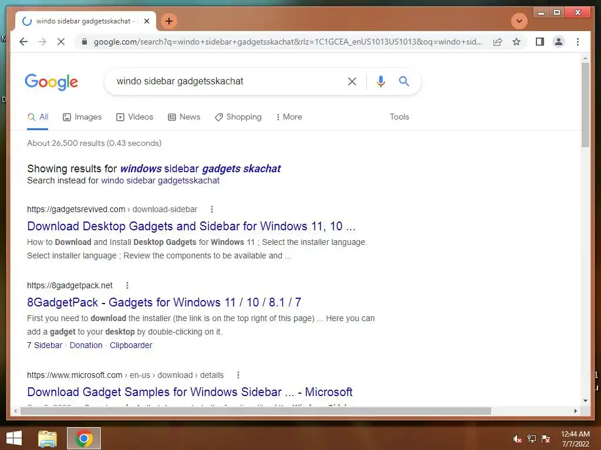Click the muted volume tray icon
This screenshot has height=450, width=601.
pos(517,439)
